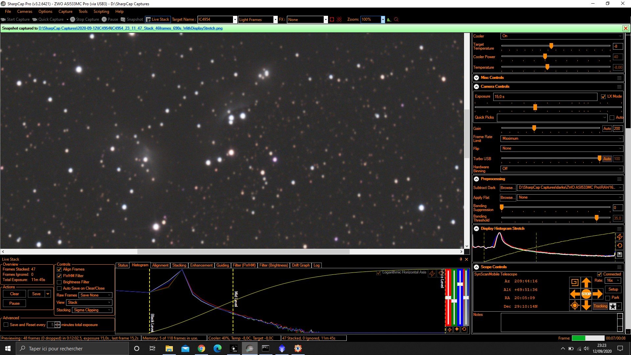Viewport: 631px width, 355px height.
Task: Move the telescope down with the down arrow
Action: [586, 305]
